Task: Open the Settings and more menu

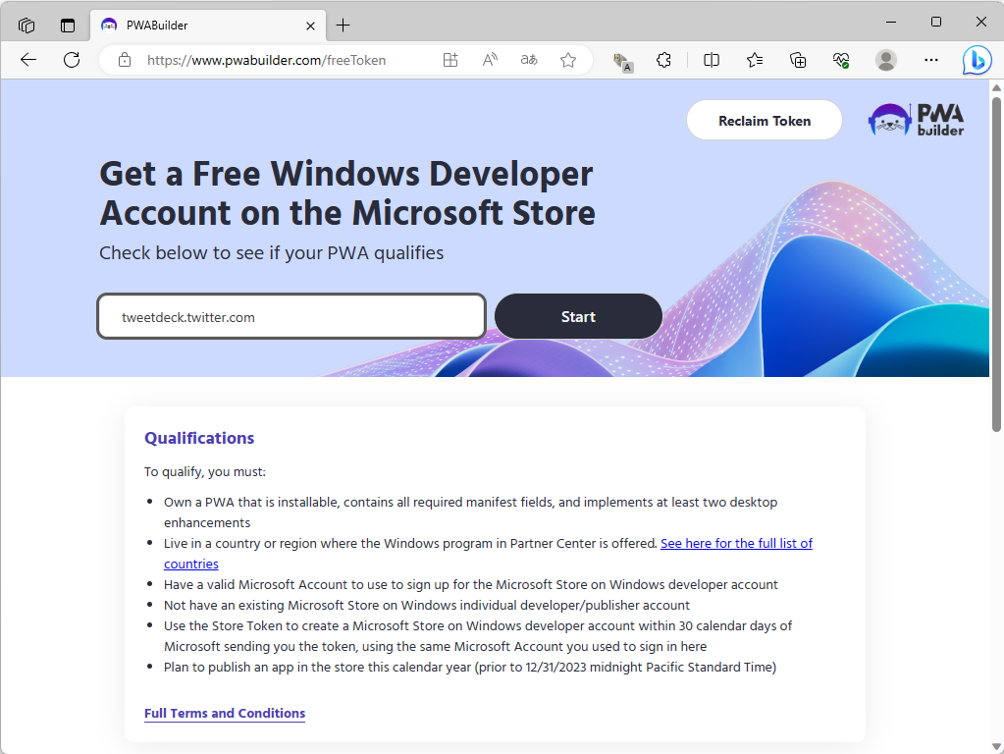Action: [930, 60]
